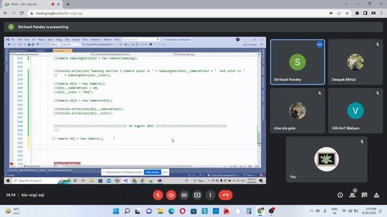Click your own 'You' video tile
387x217 pixels.
tap(327, 159)
